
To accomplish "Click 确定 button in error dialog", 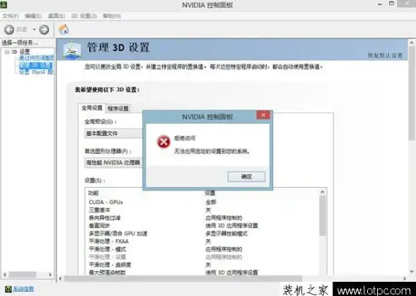I will pyautogui.click(x=246, y=176).
